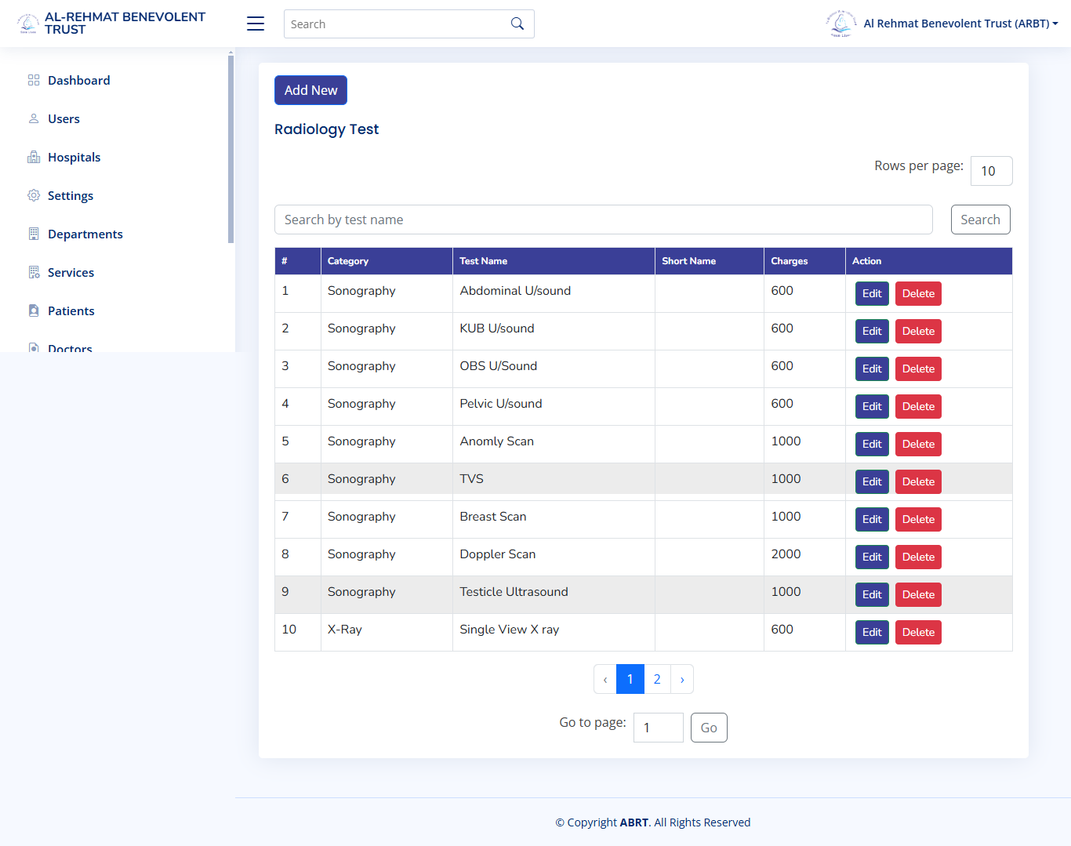Image resolution: width=1071 pixels, height=846 pixels.
Task: Delete the TVS sonography test
Action: click(x=918, y=481)
